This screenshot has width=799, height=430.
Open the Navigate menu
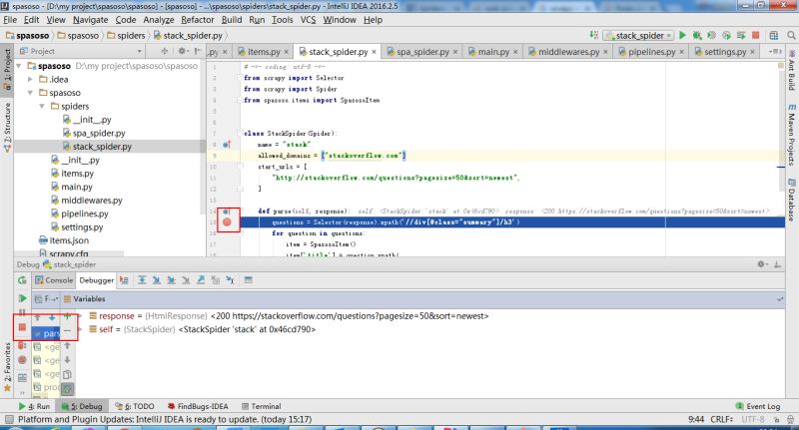90,20
